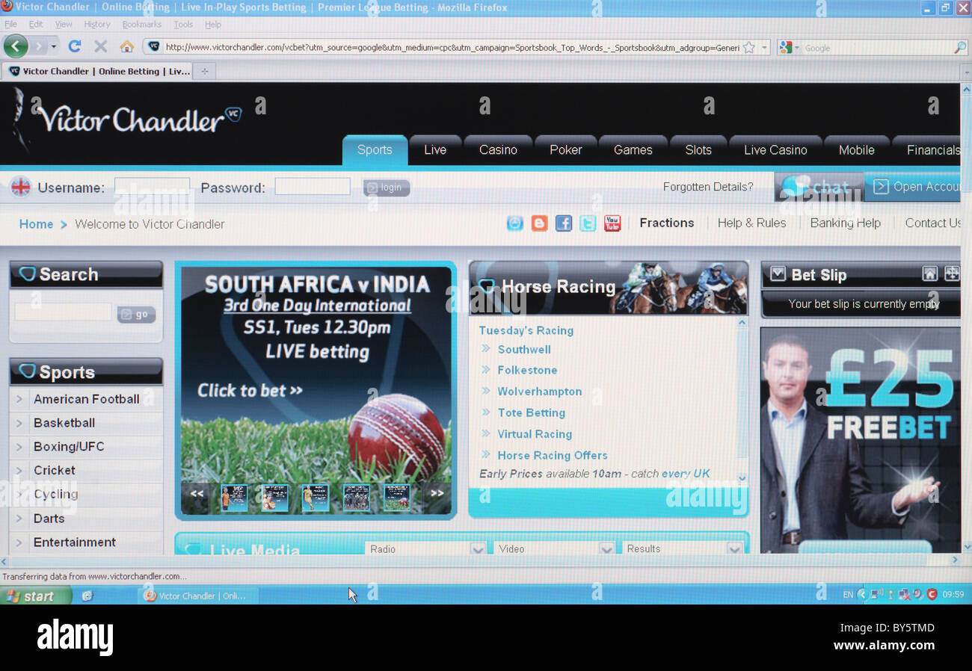The height and width of the screenshot is (671, 972).
Task: Switch to the Casino tab
Action: click(x=498, y=150)
